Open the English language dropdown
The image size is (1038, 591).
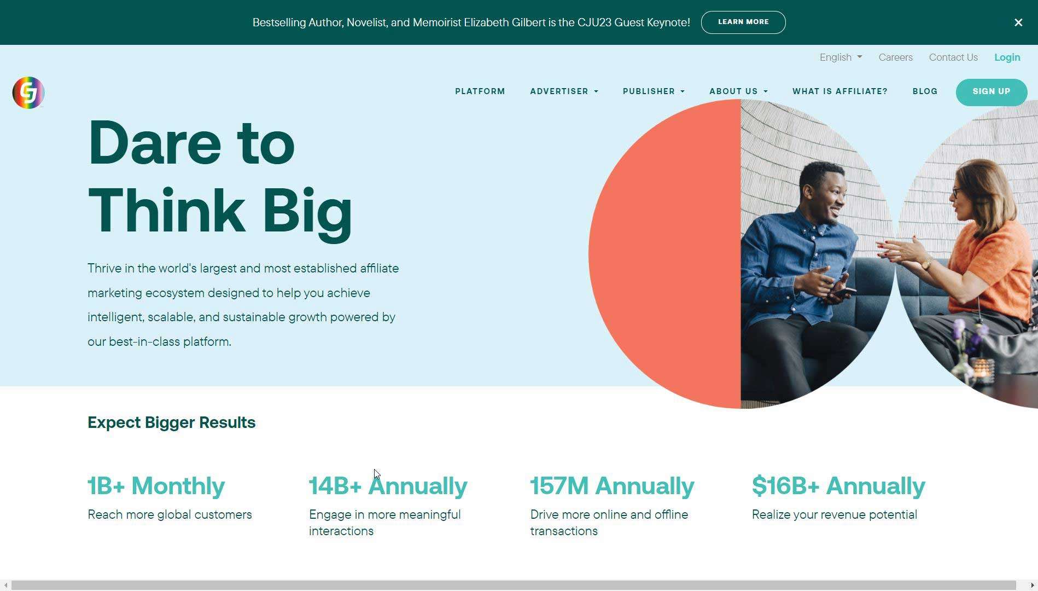pyautogui.click(x=840, y=57)
